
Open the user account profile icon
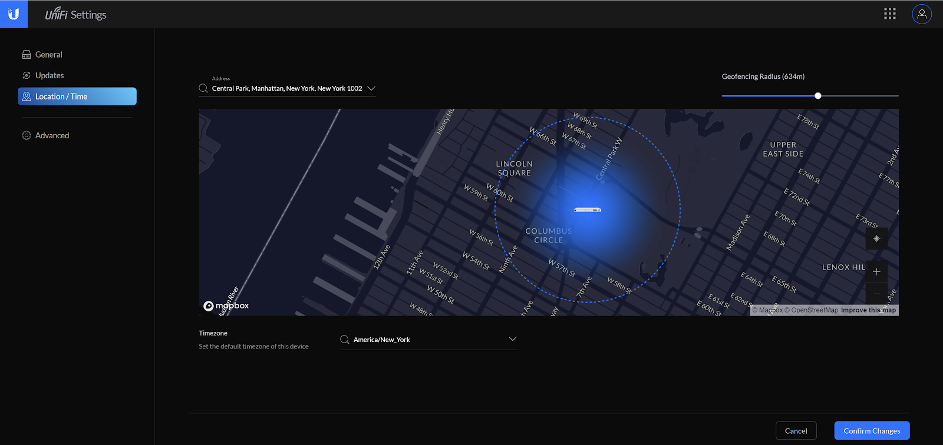pyautogui.click(x=922, y=14)
